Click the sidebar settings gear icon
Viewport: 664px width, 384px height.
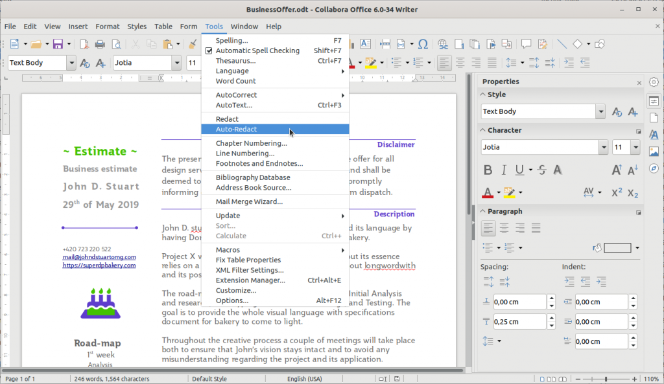(x=654, y=82)
